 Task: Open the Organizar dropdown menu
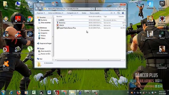tap(41, 13)
